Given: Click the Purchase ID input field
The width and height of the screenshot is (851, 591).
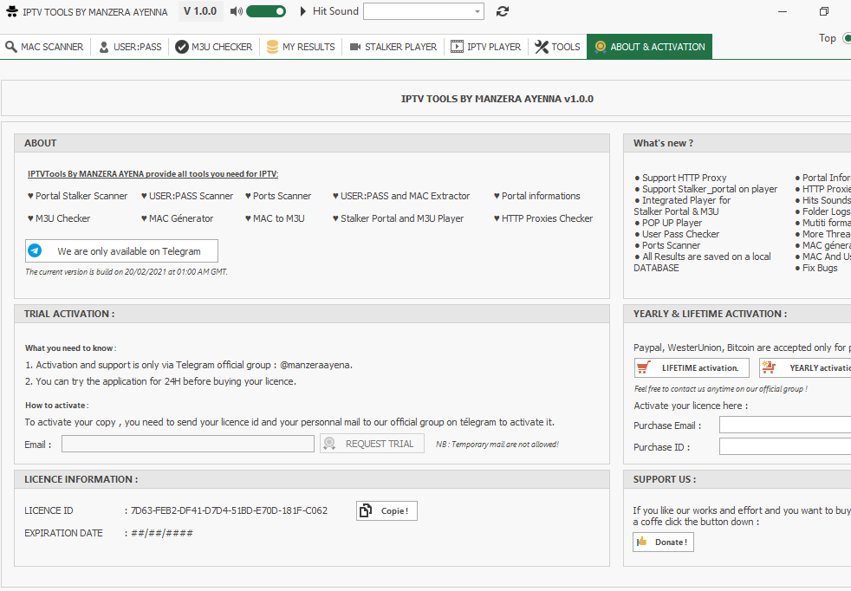Looking at the screenshot, I should click(785, 446).
